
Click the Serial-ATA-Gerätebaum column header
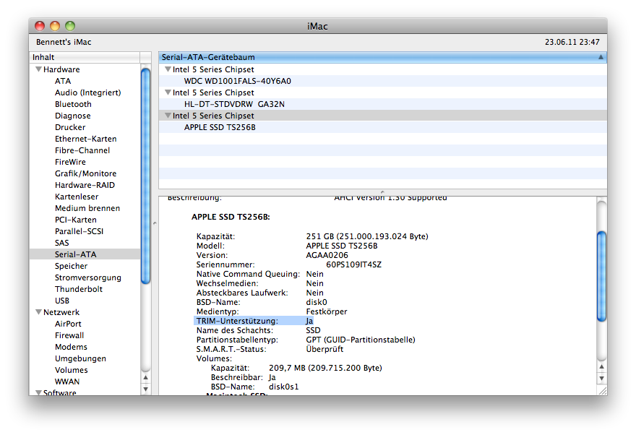[x=382, y=57]
